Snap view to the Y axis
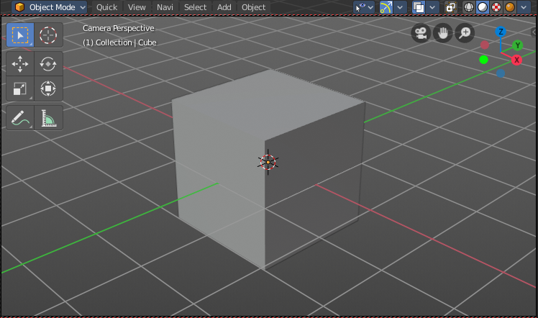The width and height of the screenshot is (538, 318). (517, 45)
